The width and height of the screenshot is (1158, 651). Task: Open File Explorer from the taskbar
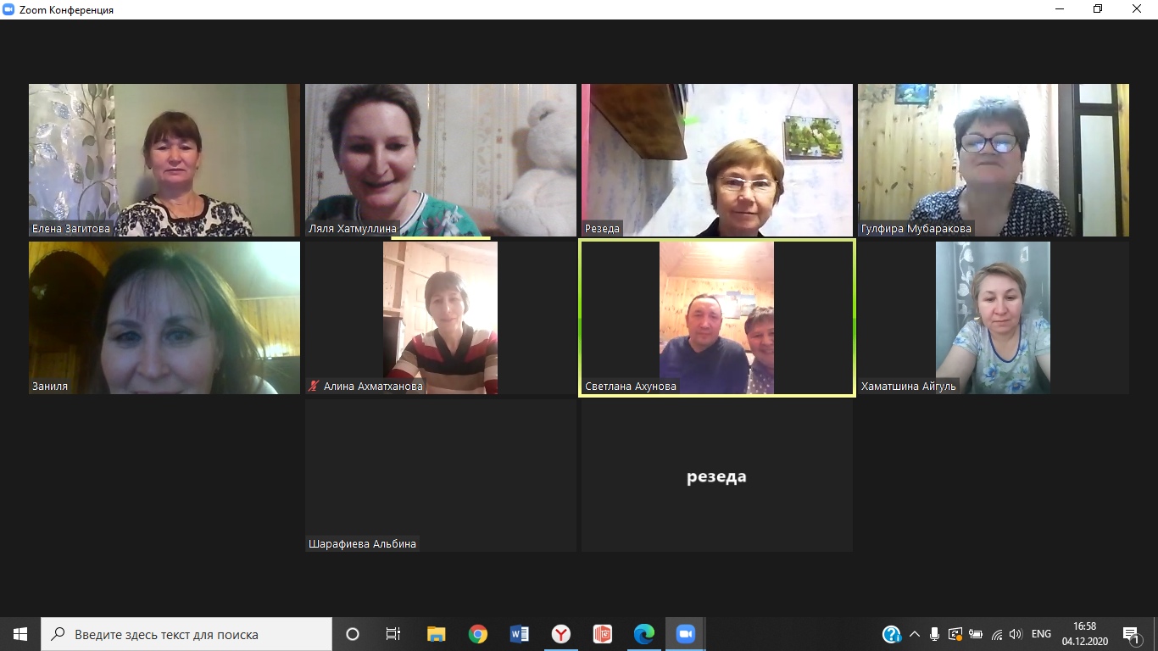pos(437,634)
